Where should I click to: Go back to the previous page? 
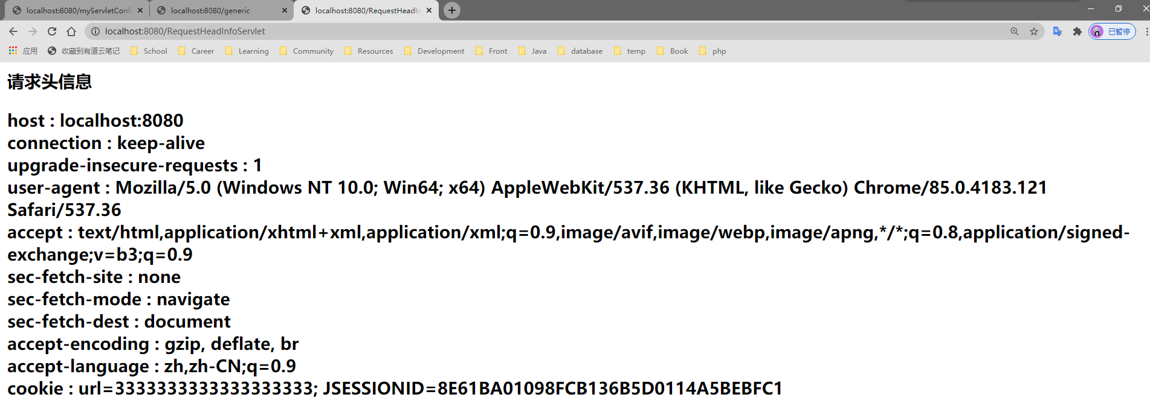(13, 31)
